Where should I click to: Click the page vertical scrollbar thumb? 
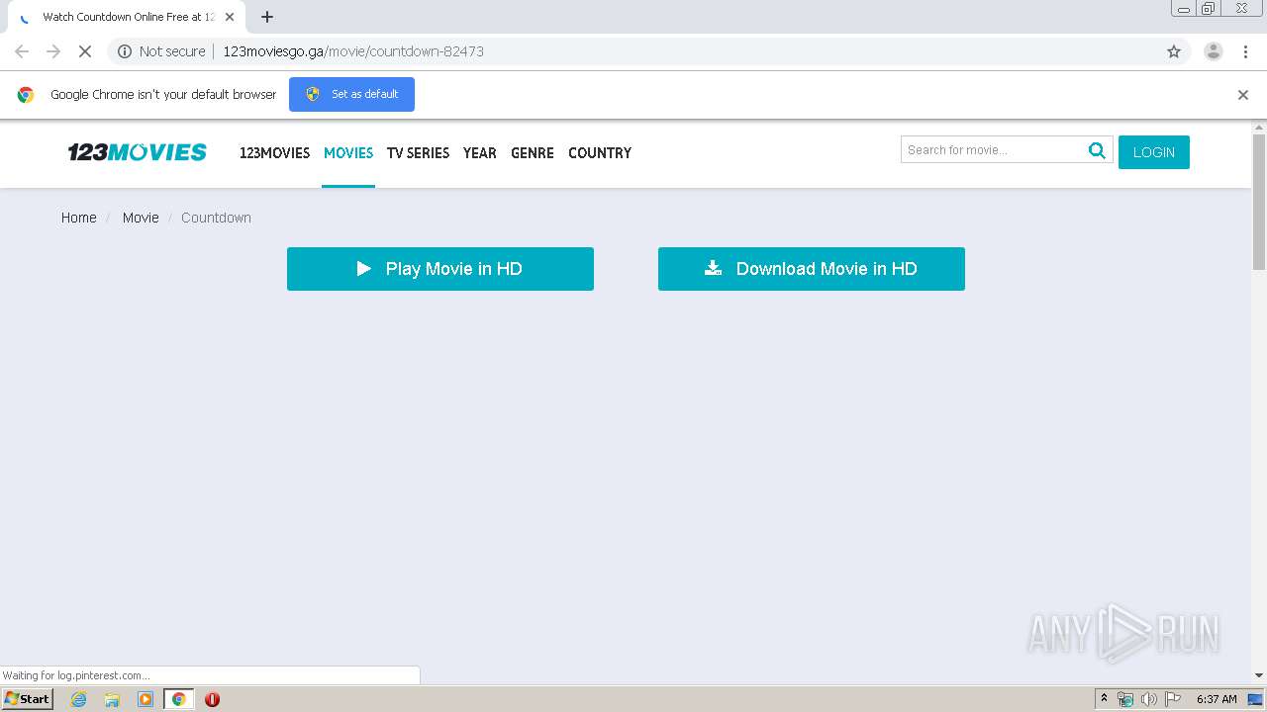(x=1259, y=202)
